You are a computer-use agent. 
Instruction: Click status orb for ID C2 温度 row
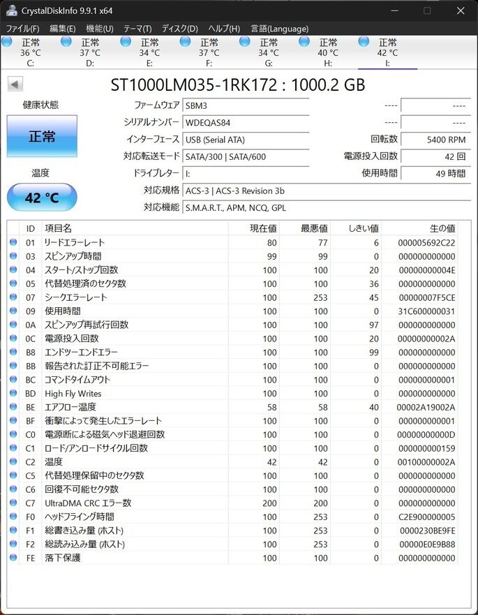[x=13, y=461]
